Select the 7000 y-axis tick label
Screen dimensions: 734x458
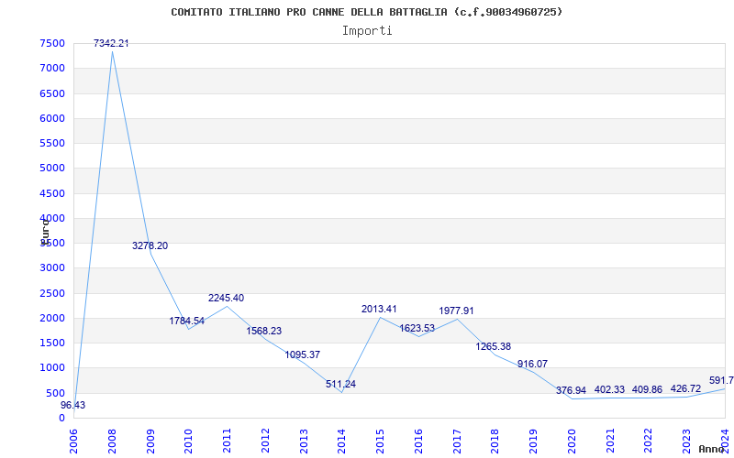pyautogui.click(x=52, y=68)
